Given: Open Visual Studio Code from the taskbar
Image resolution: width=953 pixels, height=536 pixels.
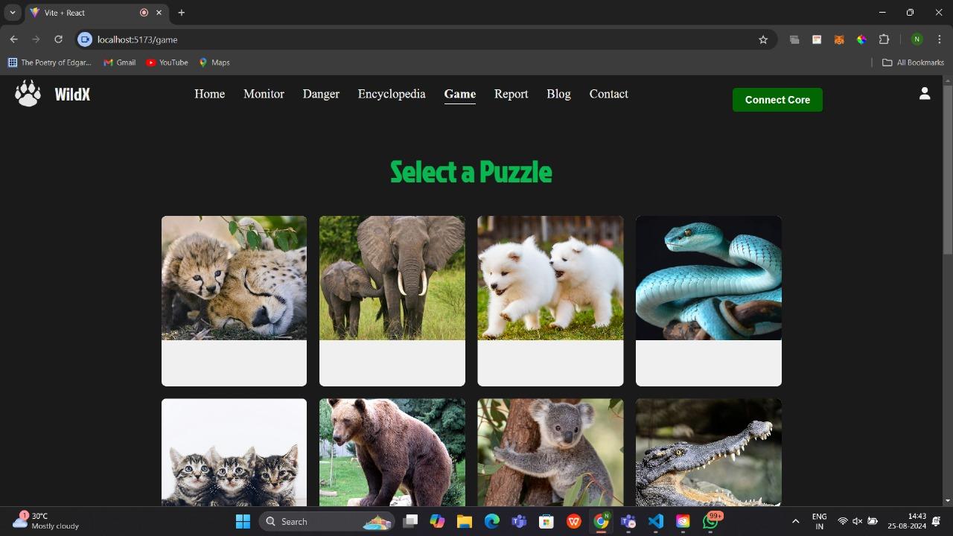Looking at the screenshot, I should point(655,521).
